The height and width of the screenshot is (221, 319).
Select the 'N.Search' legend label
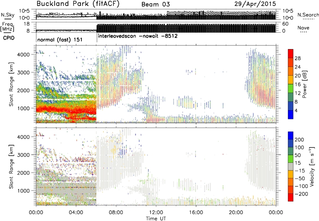point(308,15)
